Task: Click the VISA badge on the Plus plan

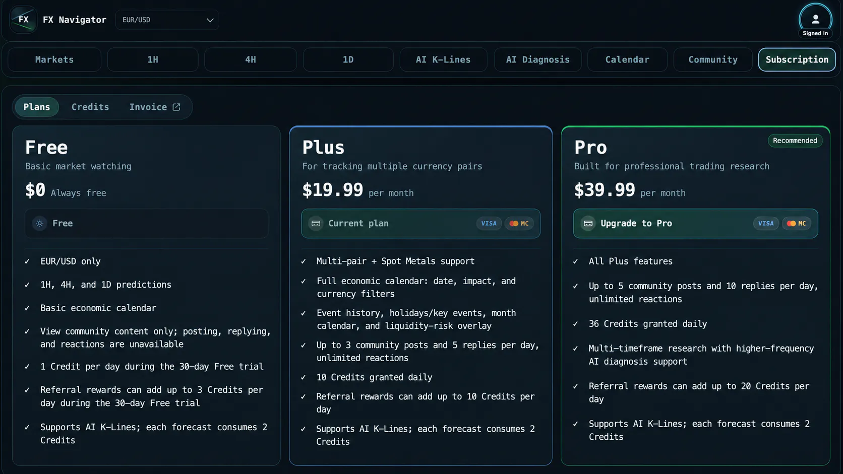Action: [x=489, y=223]
